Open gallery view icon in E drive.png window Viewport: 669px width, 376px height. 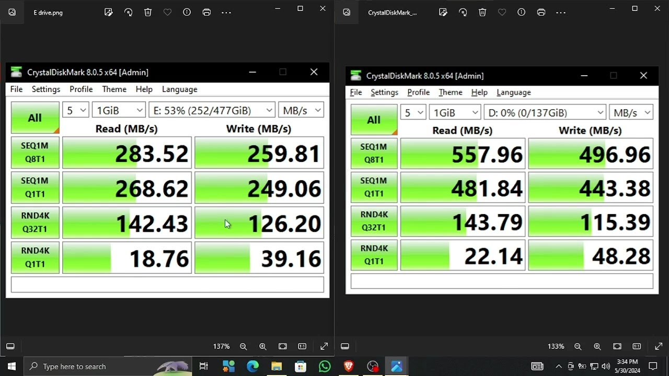coord(12,13)
